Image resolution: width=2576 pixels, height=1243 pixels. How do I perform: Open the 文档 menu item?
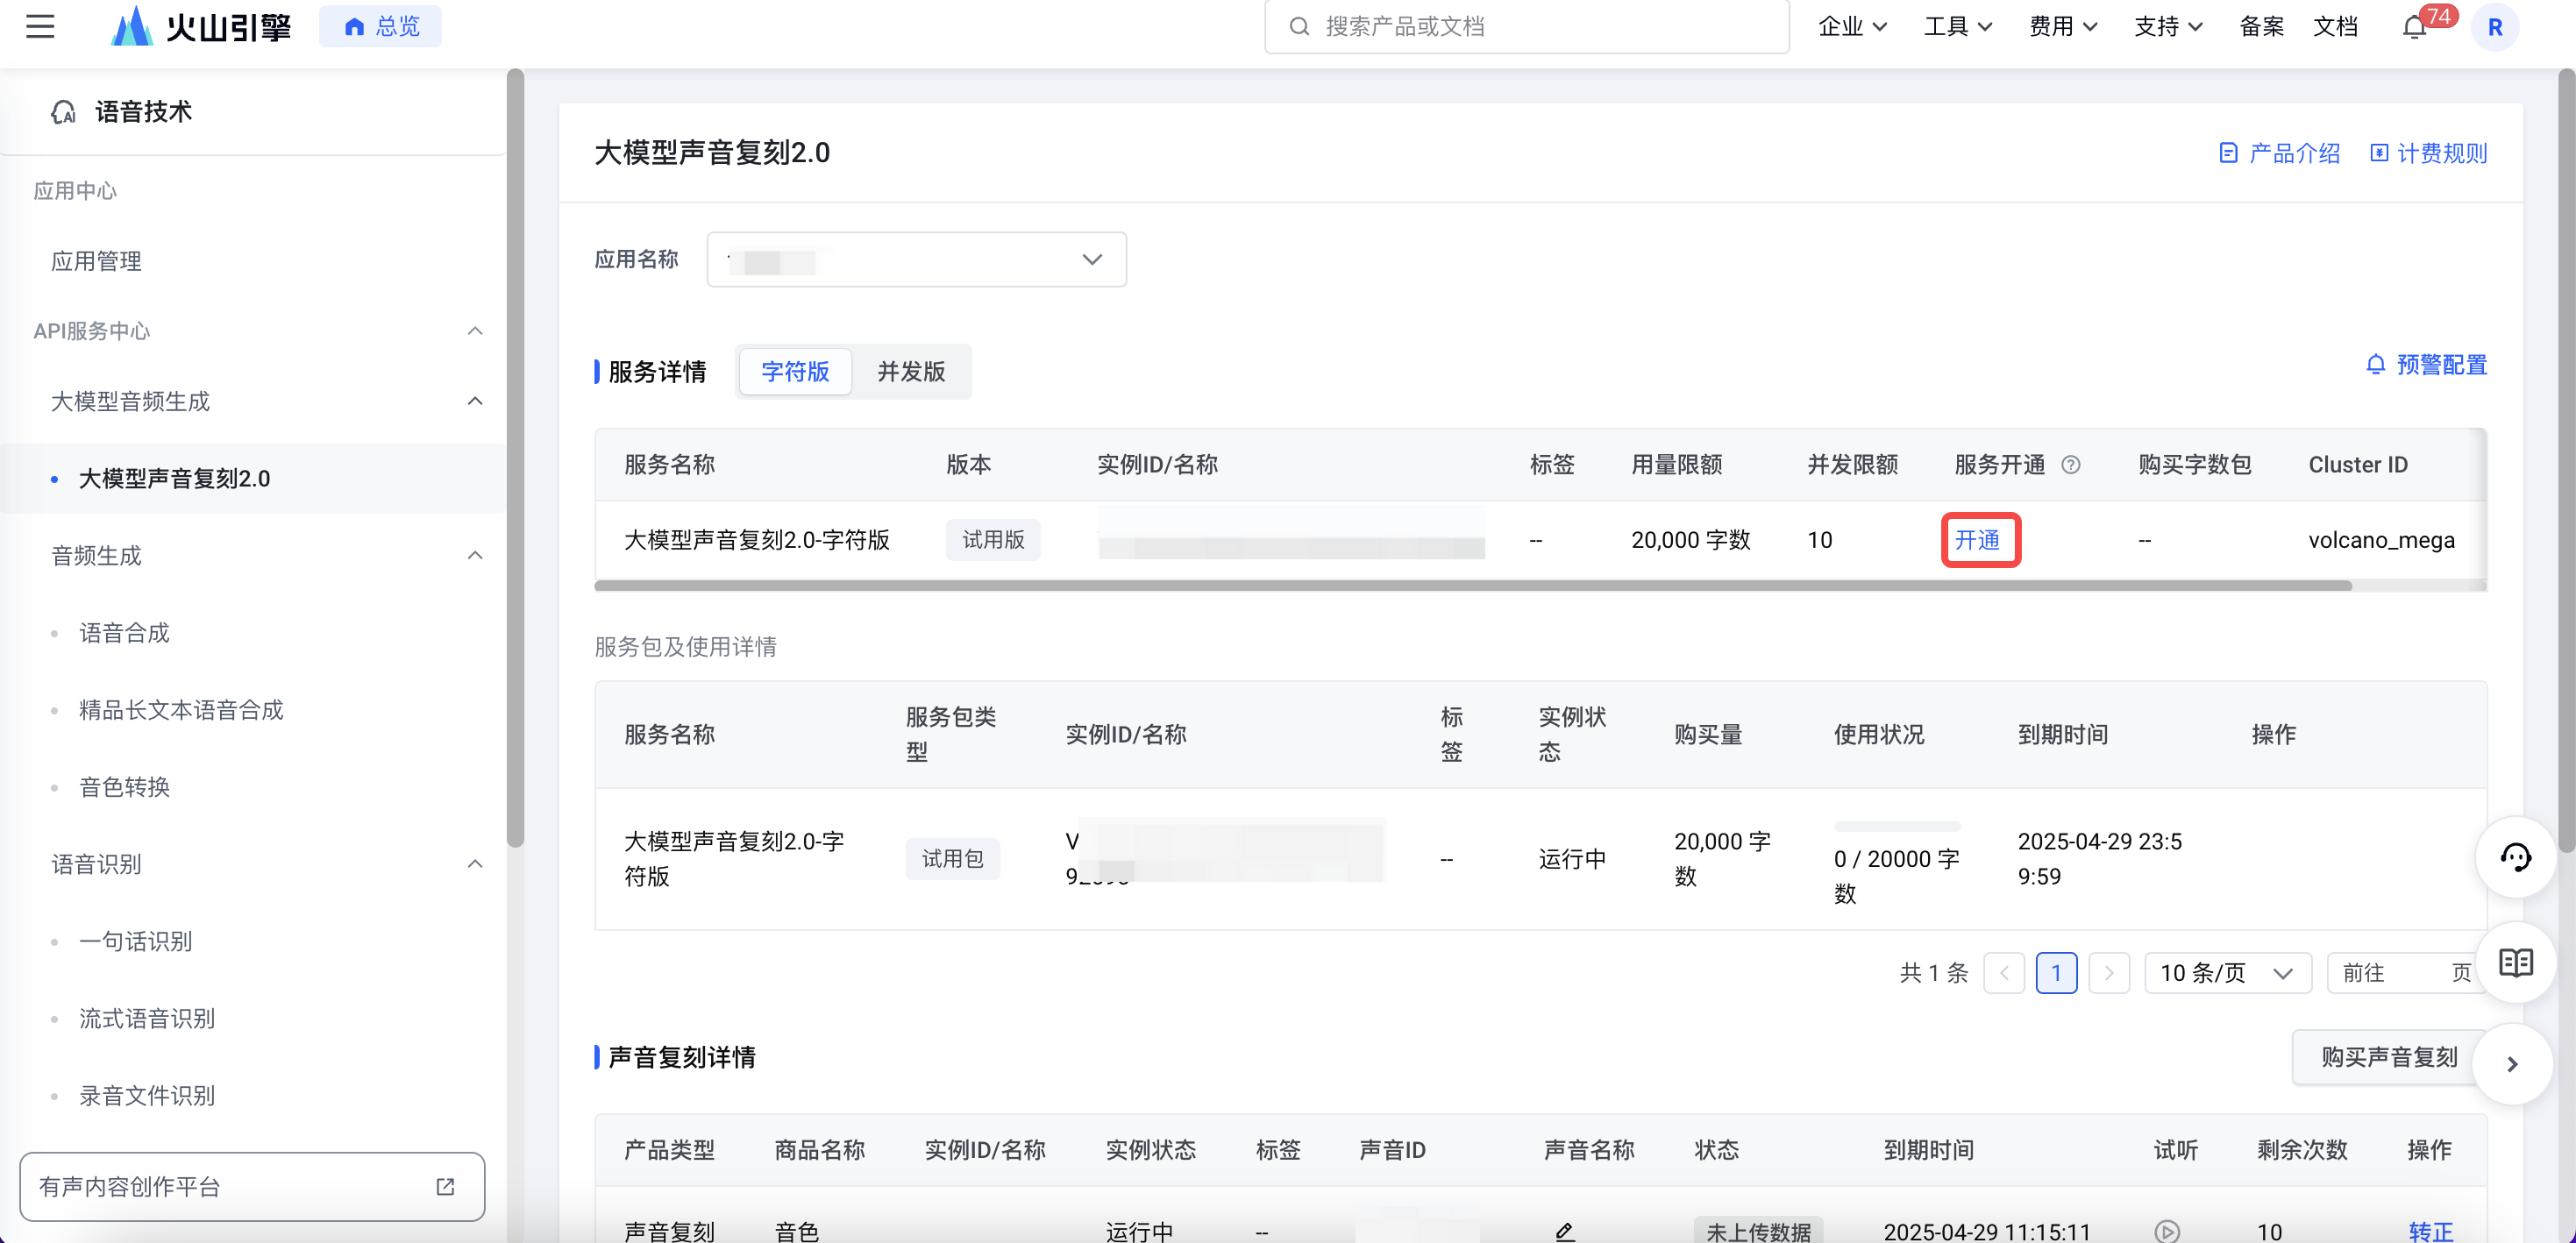click(2335, 26)
